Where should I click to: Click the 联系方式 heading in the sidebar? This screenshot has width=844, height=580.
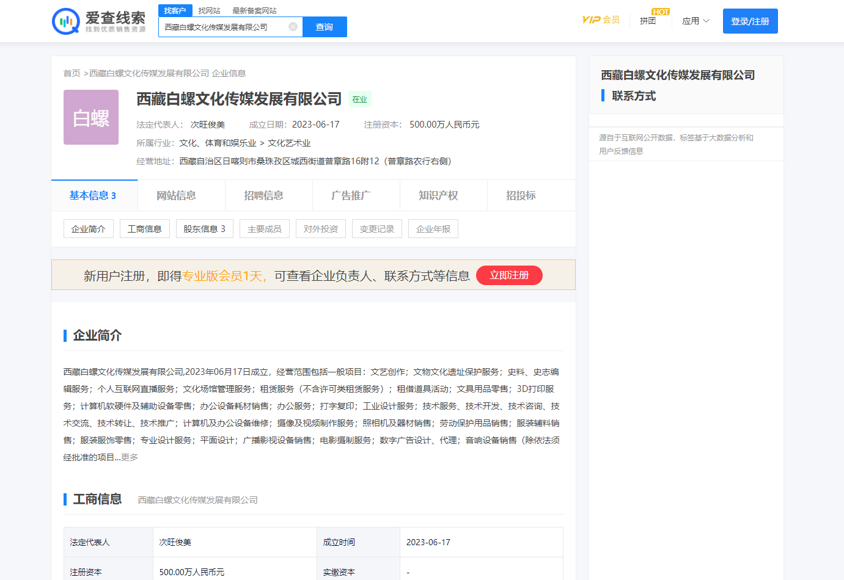click(x=634, y=96)
